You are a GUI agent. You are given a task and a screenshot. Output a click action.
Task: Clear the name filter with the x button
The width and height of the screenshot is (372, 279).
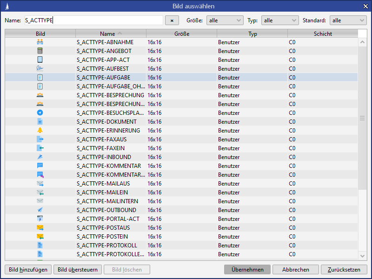tap(172, 20)
